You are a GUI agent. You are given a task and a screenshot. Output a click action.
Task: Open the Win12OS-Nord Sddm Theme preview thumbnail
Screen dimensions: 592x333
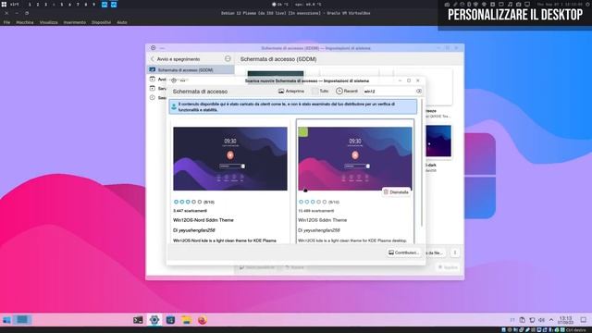coord(230,158)
